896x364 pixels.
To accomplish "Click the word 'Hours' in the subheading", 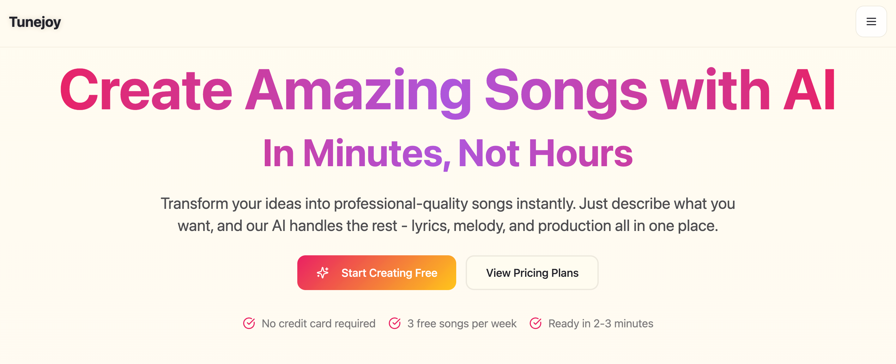I will point(580,154).
